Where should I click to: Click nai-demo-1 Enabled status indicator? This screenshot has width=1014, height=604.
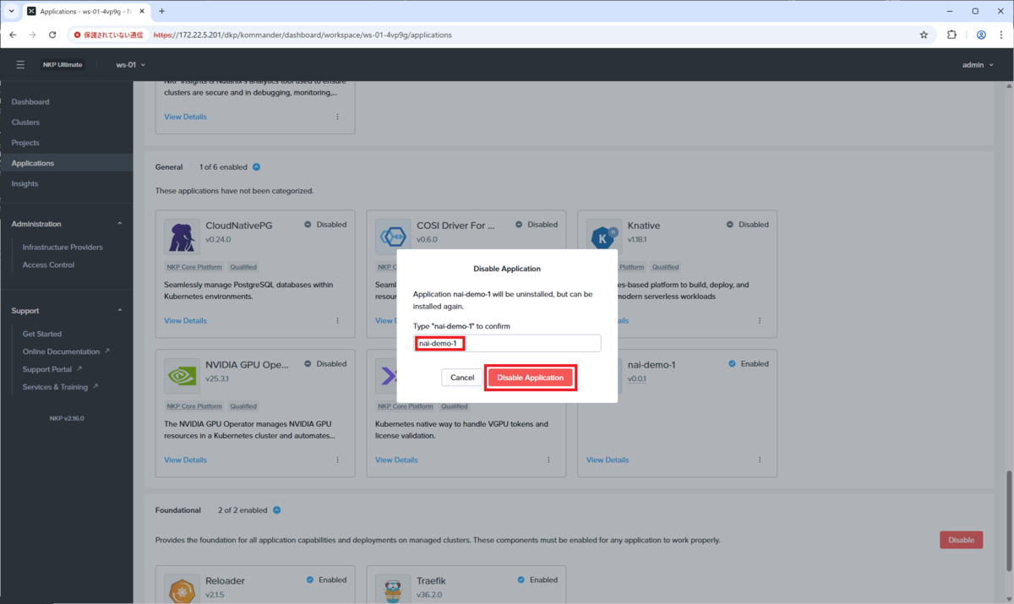[x=749, y=364]
